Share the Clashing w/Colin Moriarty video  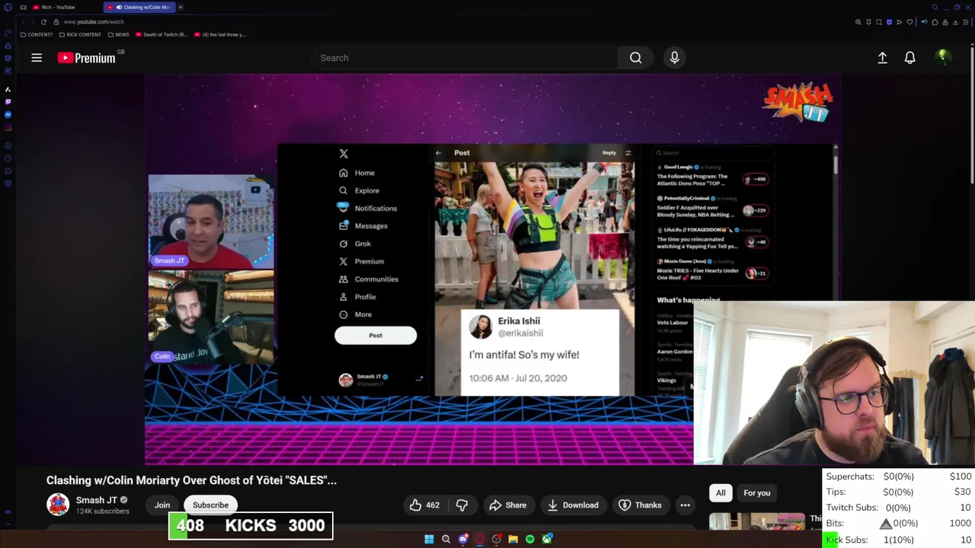(x=507, y=505)
